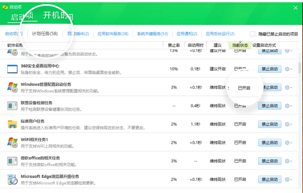Click 已开启 status of Windows管理配置启动任务

[x=244, y=88]
